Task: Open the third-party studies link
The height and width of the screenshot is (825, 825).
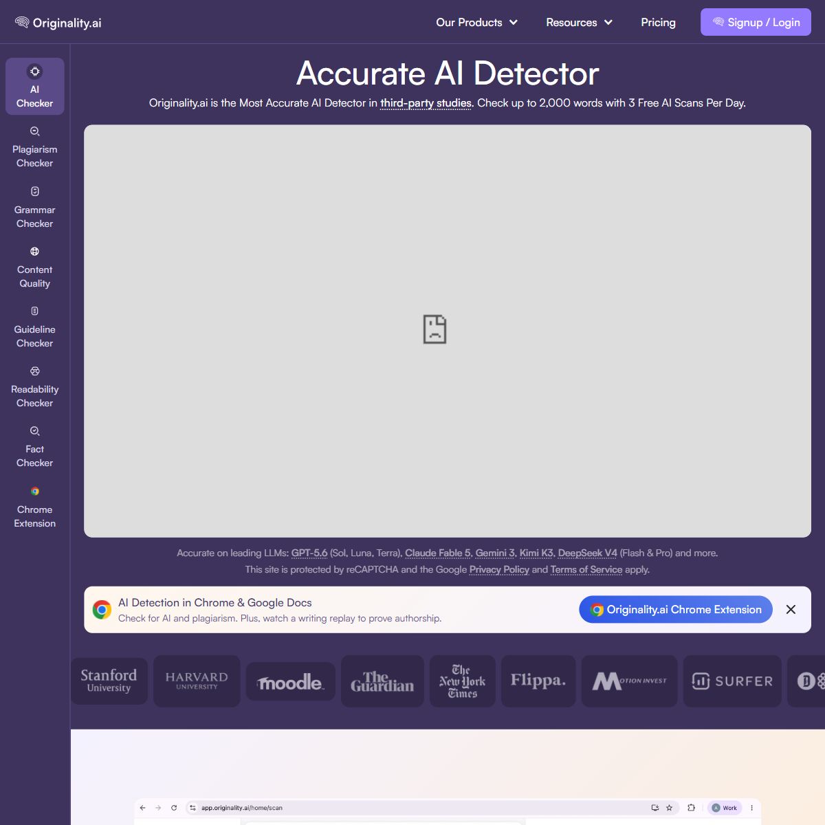Action: (x=426, y=103)
